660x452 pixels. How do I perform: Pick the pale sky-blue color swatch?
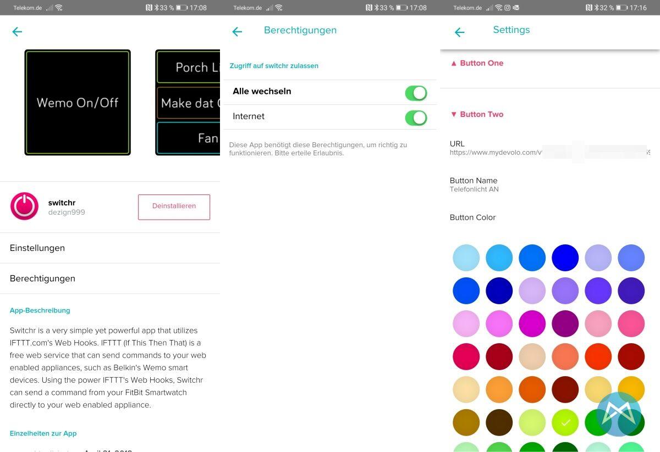click(x=466, y=258)
